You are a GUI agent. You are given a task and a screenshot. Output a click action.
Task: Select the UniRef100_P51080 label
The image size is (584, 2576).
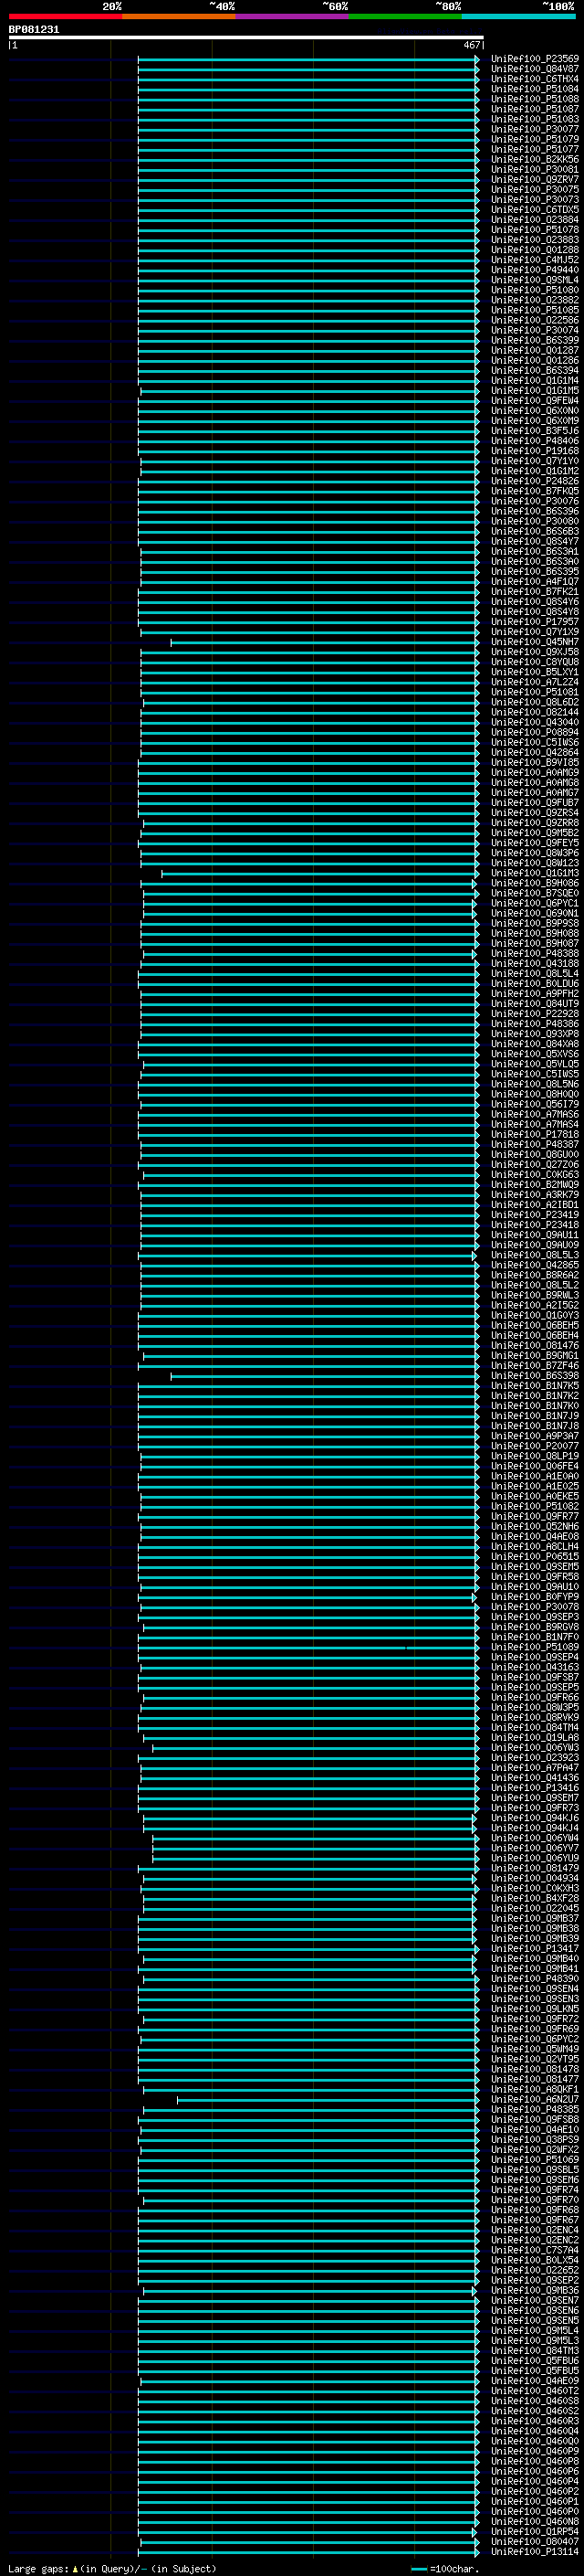pyautogui.click(x=534, y=290)
